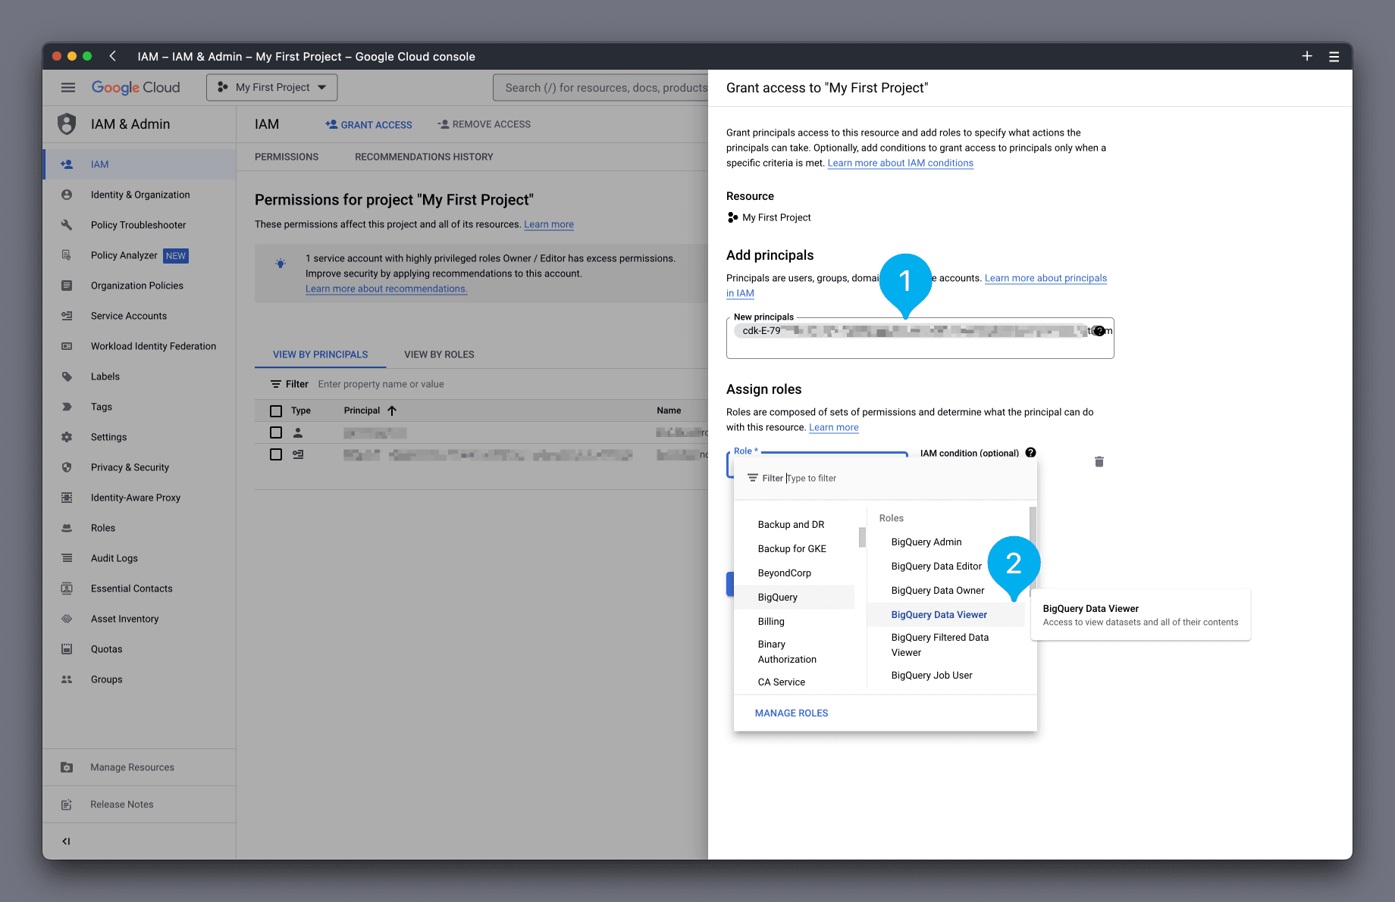Open Service Accounts from sidebar
Viewport: 1395px width, 902px height.
pos(128,316)
